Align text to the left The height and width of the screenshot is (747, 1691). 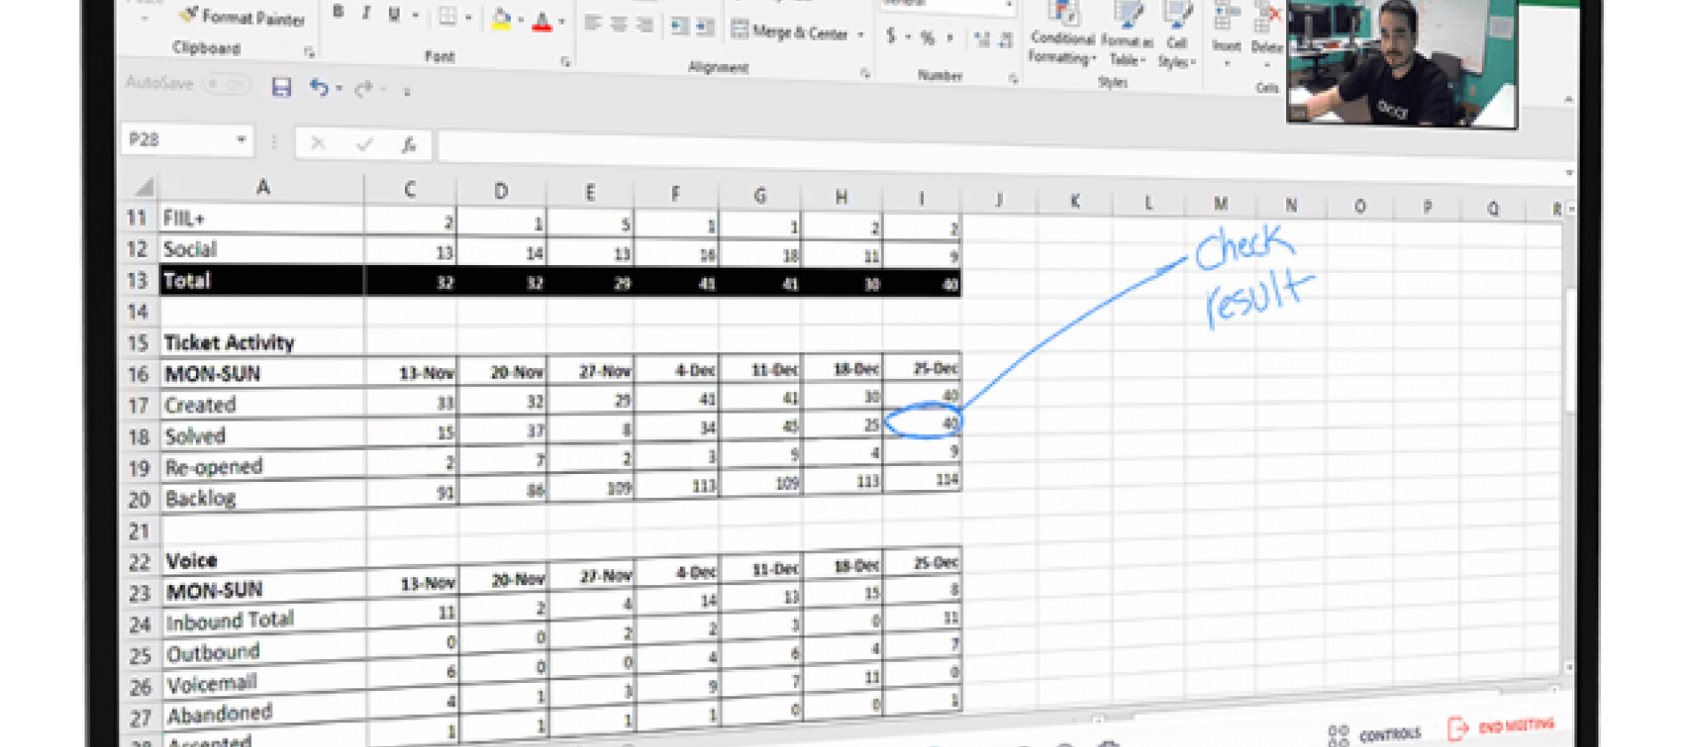point(593,24)
